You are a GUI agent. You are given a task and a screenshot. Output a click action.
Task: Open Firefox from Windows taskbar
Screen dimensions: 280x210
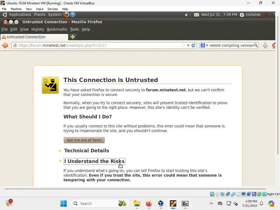coord(149,203)
